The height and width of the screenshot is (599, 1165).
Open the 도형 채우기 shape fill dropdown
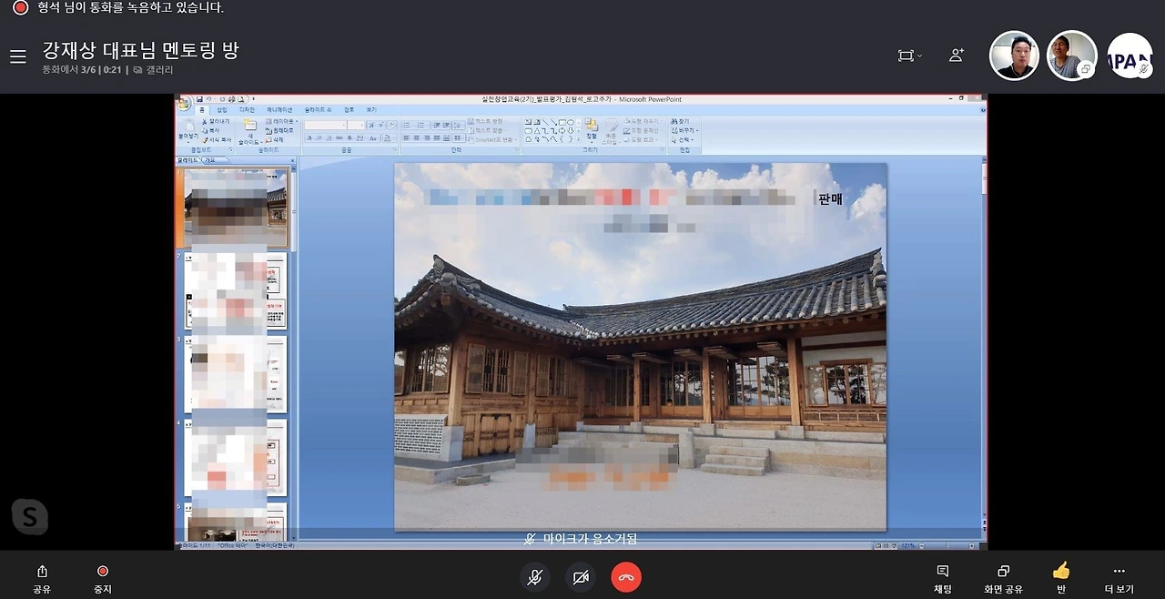tap(644, 121)
